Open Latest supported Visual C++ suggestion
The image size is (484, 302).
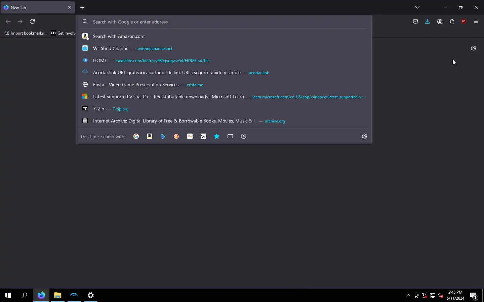(x=224, y=97)
